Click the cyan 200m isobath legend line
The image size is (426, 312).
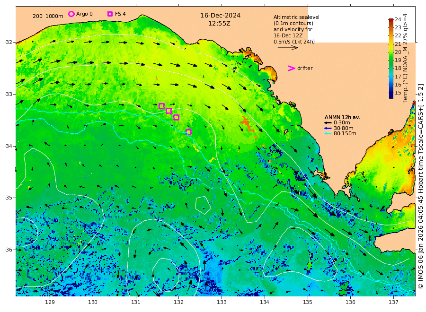click(x=39, y=20)
